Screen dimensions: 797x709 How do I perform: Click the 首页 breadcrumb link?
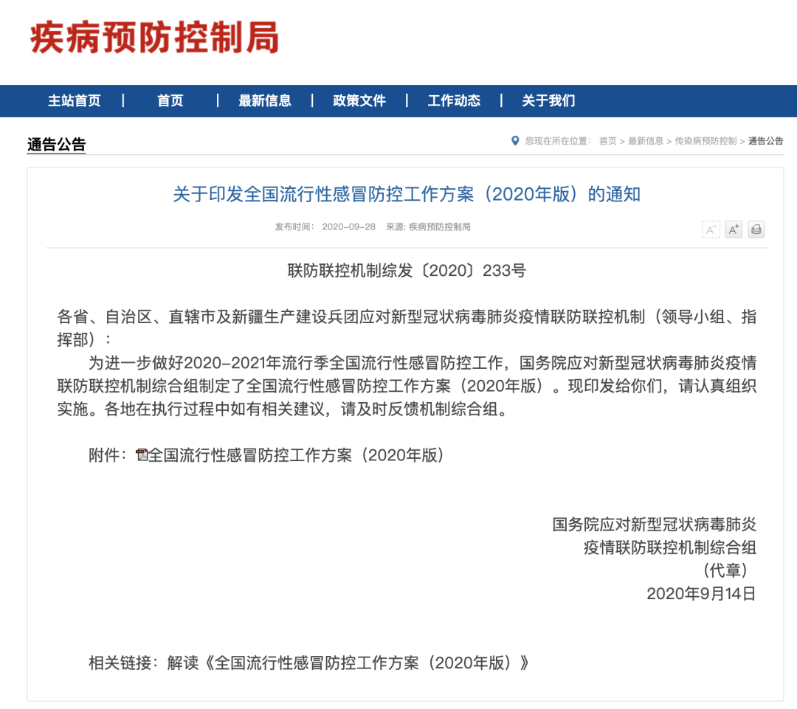click(607, 141)
